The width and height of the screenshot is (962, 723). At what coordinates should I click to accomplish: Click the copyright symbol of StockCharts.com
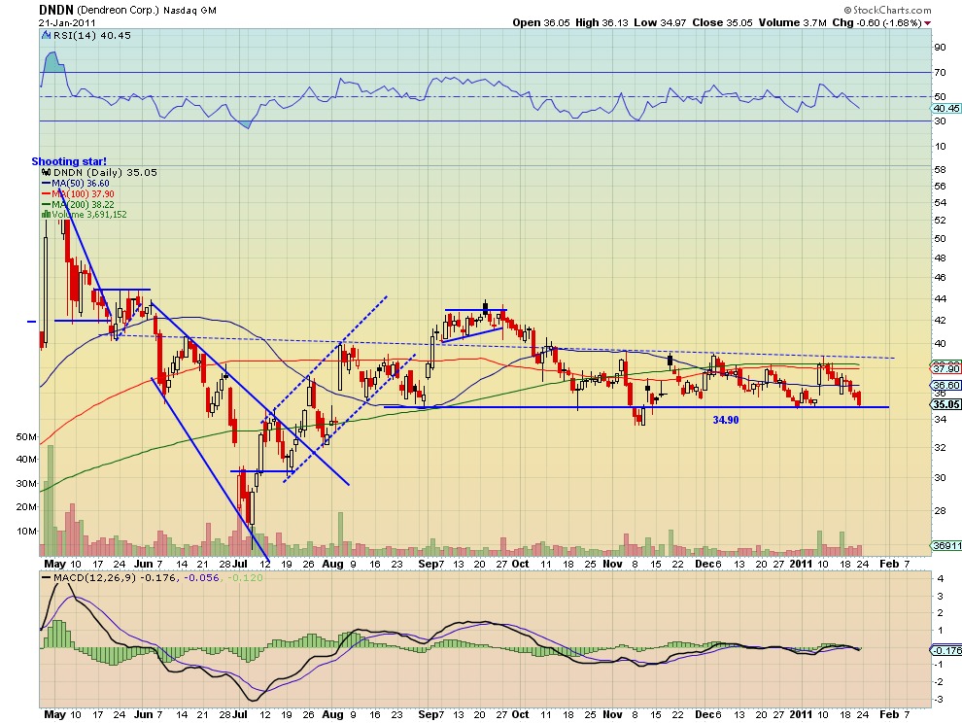tap(848, 10)
